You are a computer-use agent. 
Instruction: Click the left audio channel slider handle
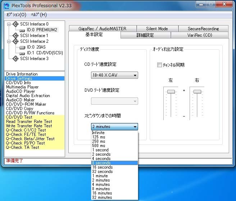coord(171,92)
